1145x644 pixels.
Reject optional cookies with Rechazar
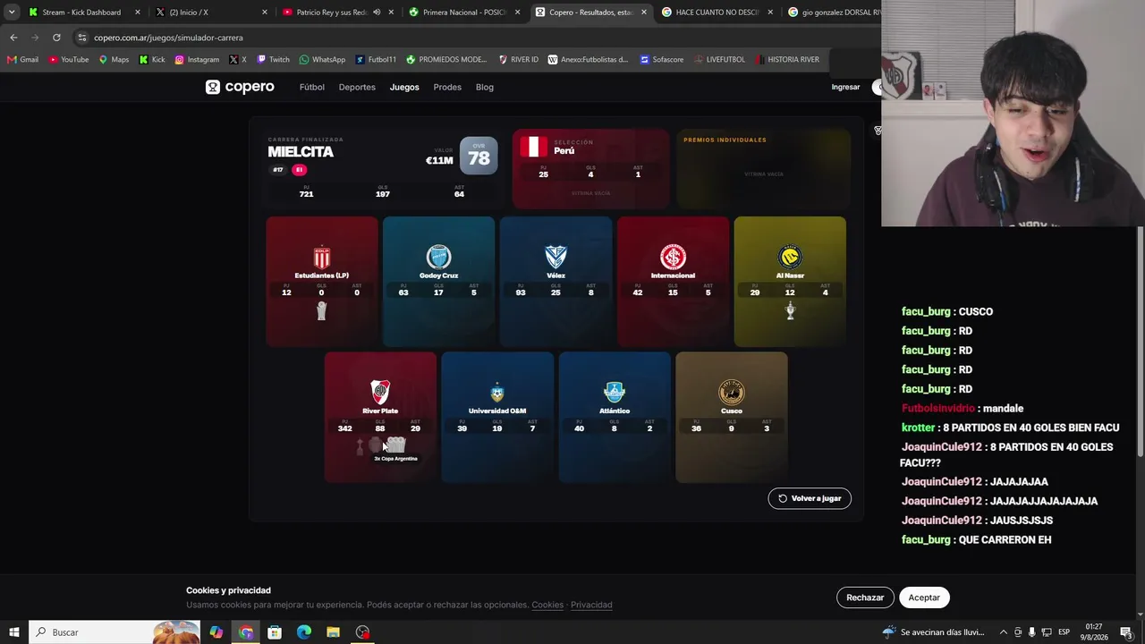865,597
